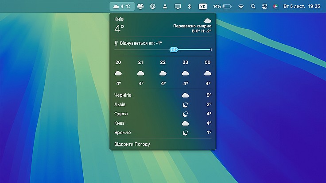This screenshot has height=183, width=326.
Task: Open the Чернігів city row
Action: [163, 95]
